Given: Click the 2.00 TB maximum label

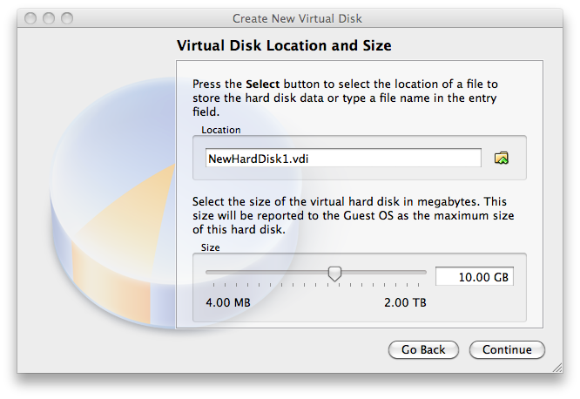Looking at the screenshot, I should [x=405, y=302].
